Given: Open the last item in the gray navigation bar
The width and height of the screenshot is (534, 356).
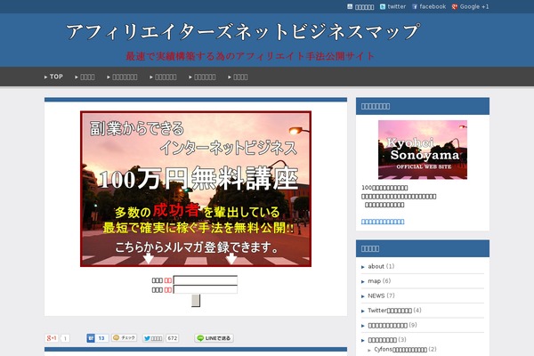Looking at the screenshot, I should [x=238, y=77].
